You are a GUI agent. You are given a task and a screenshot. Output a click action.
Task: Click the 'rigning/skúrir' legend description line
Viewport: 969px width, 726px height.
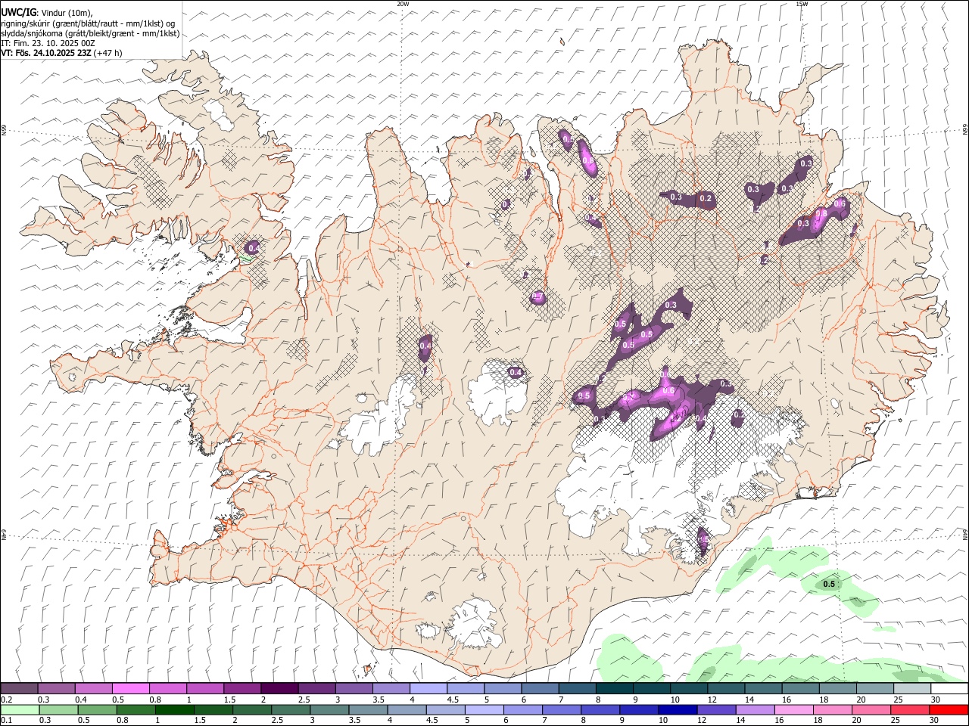click(x=88, y=23)
